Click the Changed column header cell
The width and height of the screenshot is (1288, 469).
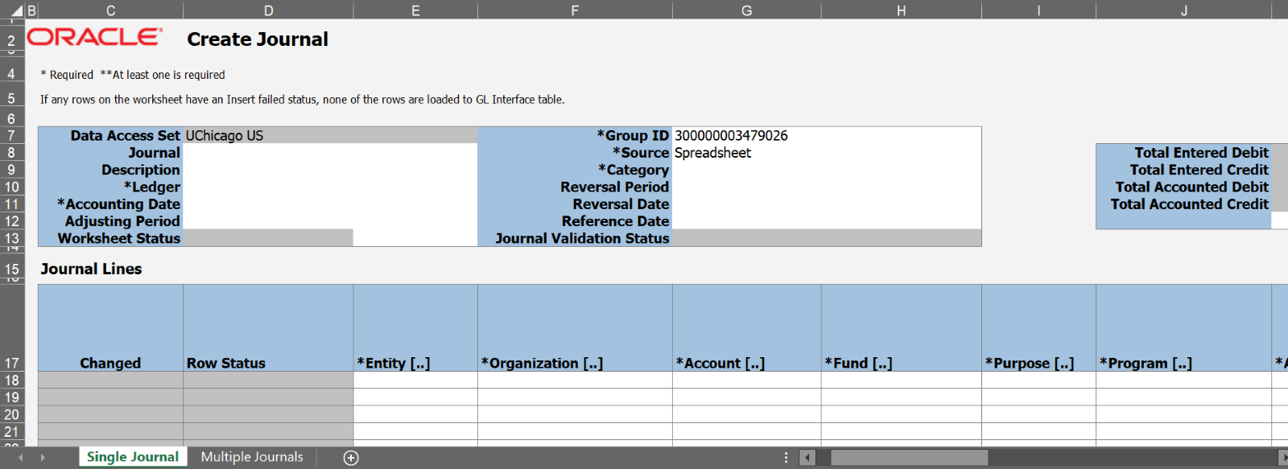tap(111, 328)
